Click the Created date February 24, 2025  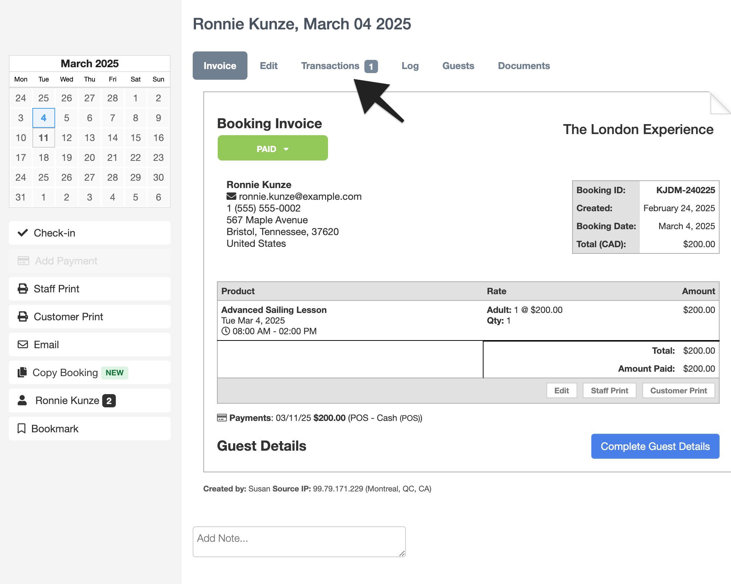click(x=679, y=208)
